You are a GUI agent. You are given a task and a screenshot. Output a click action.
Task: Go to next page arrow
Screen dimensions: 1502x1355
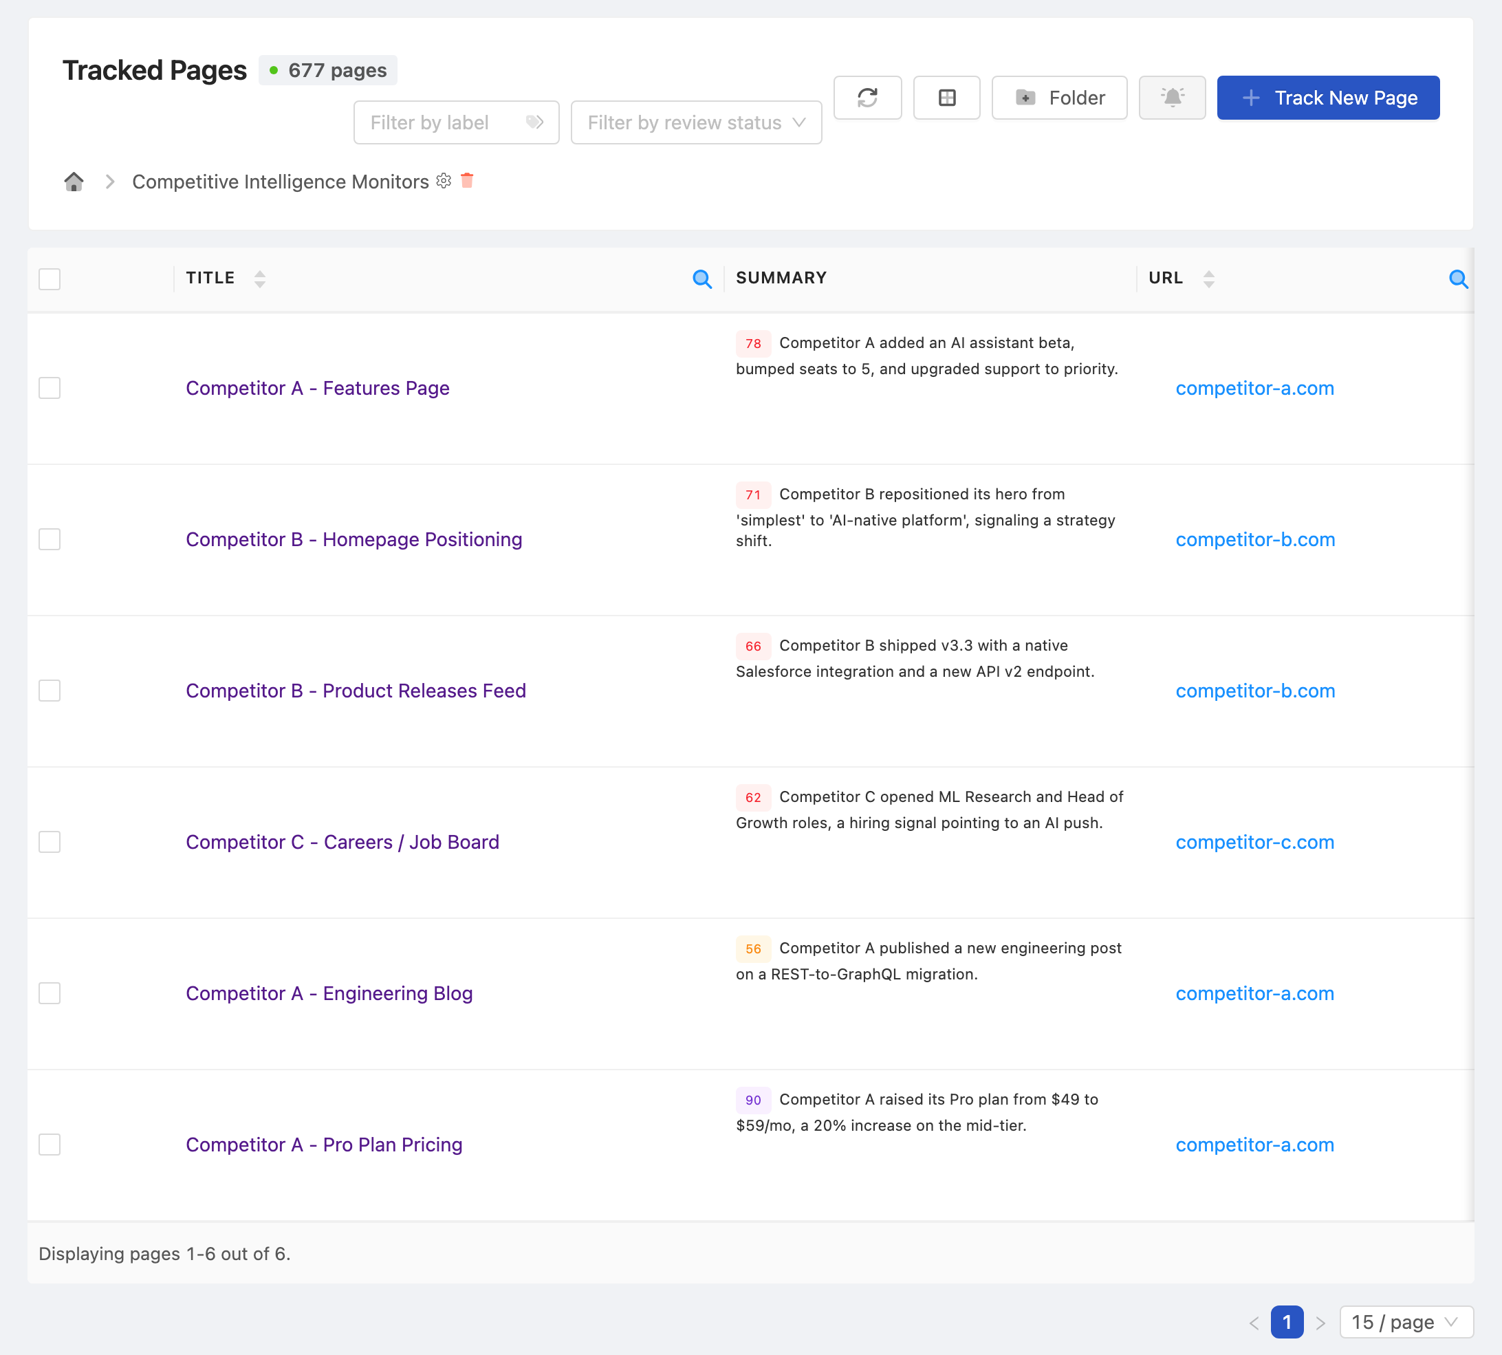coord(1320,1323)
